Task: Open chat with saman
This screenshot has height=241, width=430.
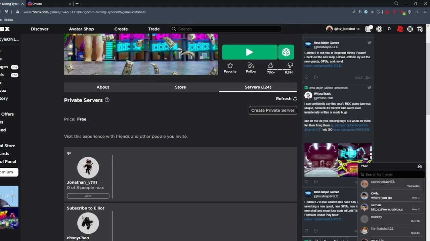Action: pyautogui.click(x=391, y=207)
